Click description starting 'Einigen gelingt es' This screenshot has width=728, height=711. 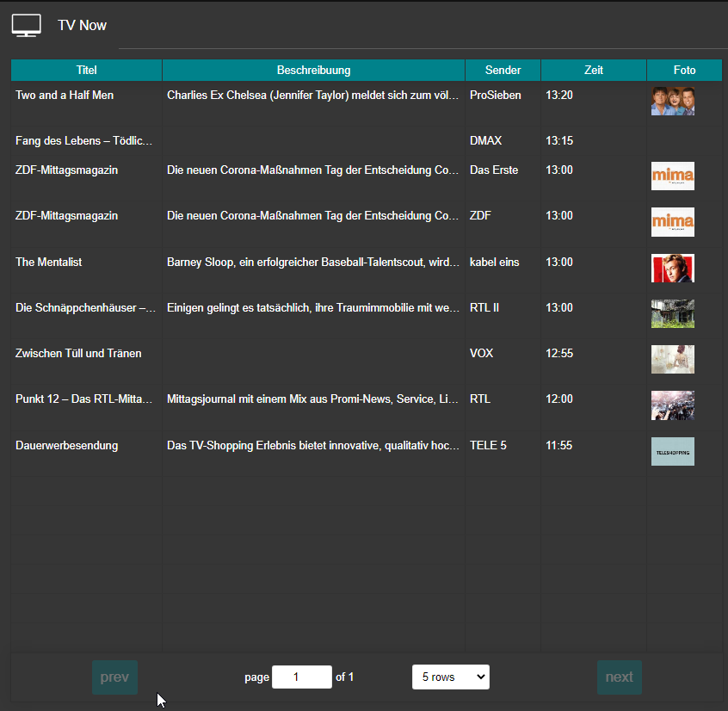(x=313, y=308)
